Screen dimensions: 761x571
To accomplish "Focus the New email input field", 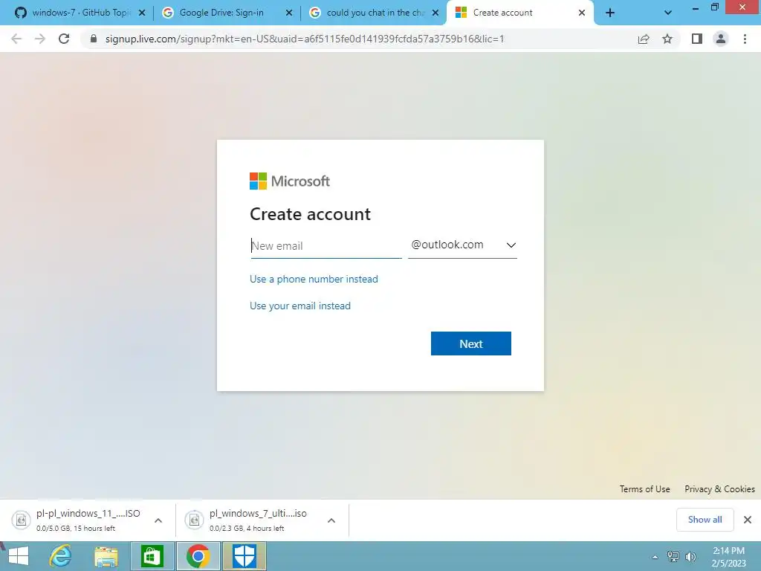I will pos(326,245).
